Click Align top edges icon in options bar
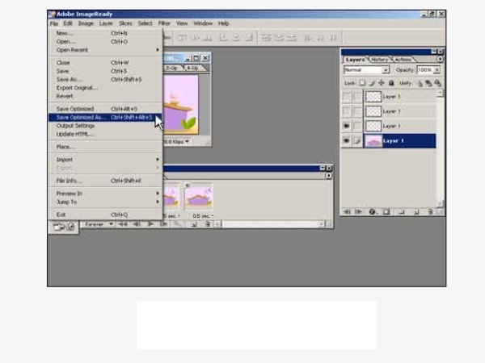The height and width of the screenshot is (363, 485). click(x=183, y=38)
